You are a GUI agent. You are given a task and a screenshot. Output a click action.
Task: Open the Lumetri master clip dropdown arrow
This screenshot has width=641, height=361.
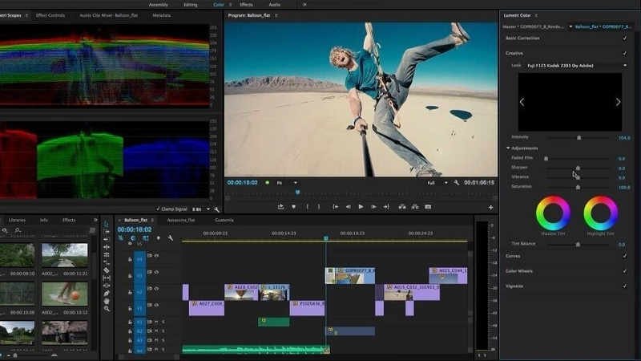click(570, 26)
